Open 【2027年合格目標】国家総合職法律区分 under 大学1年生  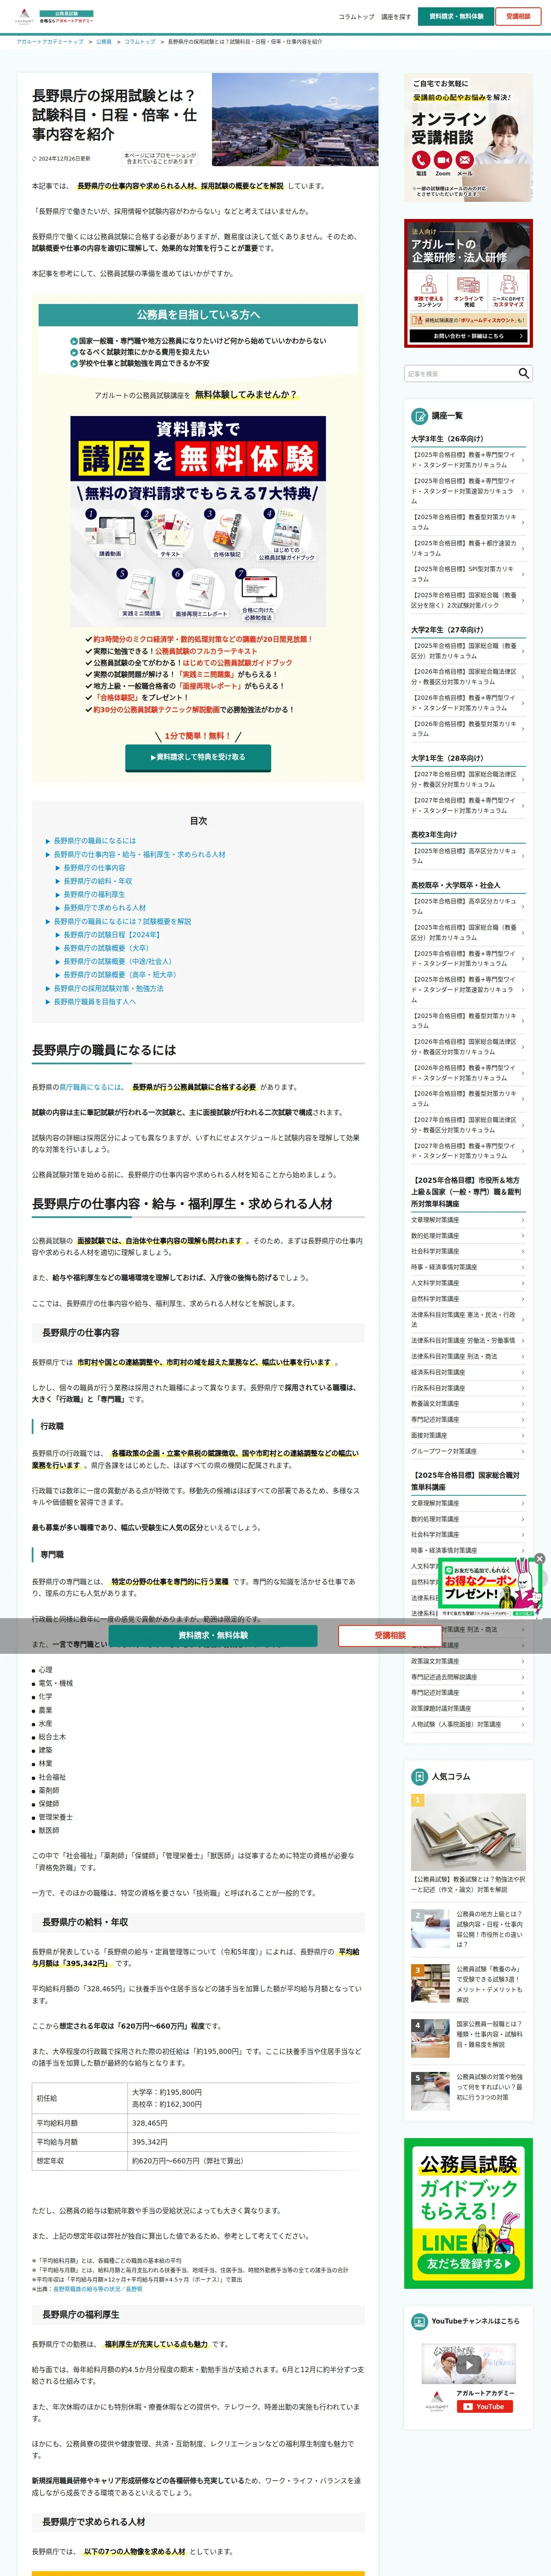pyautogui.click(x=468, y=779)
